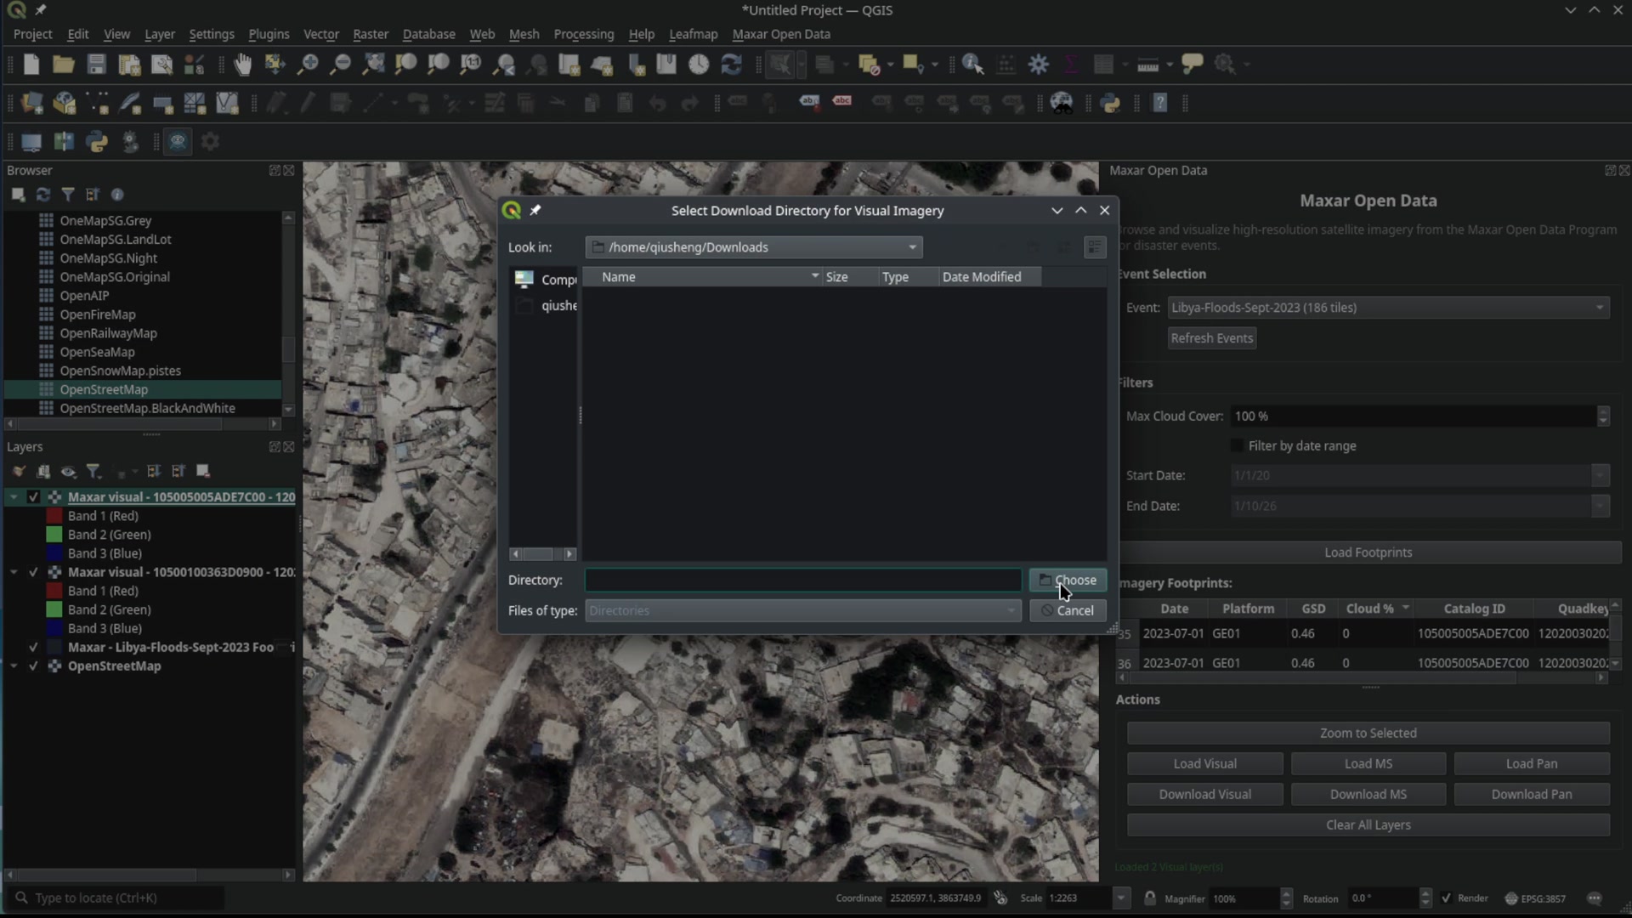The image size is (1632, 918).
Task: Collapse Maxar visual 105005005ADE7C00 layer tree
Action: (x=14, y=497)
